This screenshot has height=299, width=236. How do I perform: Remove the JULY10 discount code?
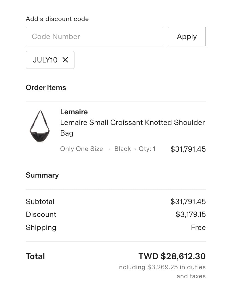(x=65, y=60)
